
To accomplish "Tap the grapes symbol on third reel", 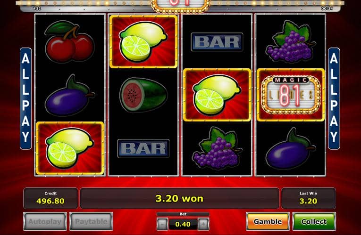I will 217,148.
